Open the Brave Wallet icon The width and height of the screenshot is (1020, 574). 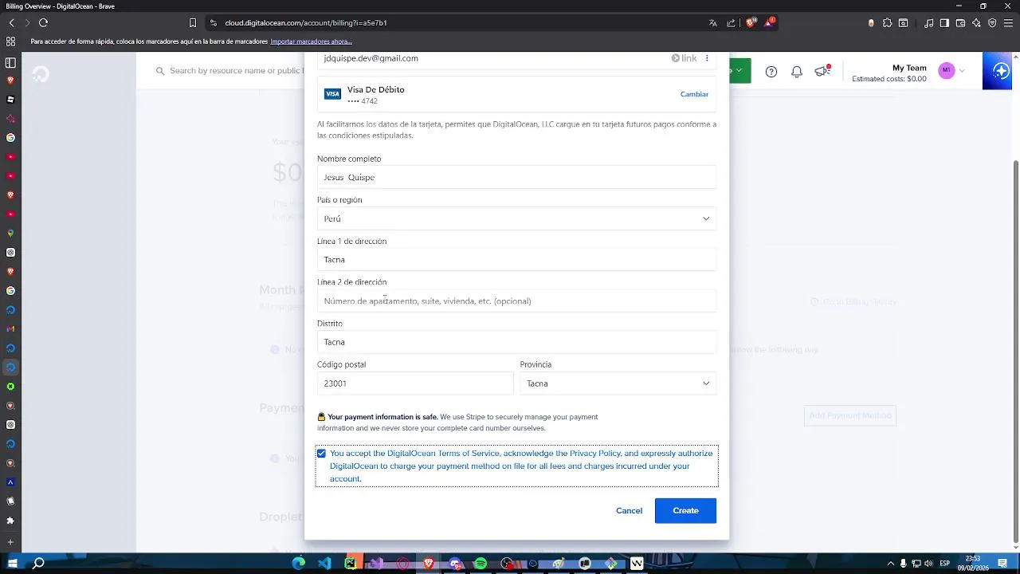tap(961, 23)
